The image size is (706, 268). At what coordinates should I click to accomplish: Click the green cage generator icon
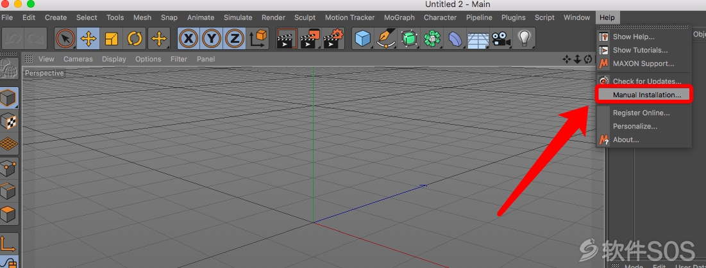click(x=409, y=38)
